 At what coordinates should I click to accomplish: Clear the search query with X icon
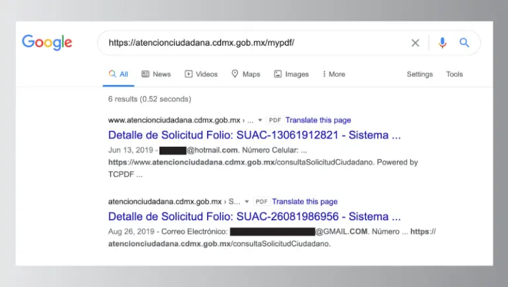tap(415, 43)
